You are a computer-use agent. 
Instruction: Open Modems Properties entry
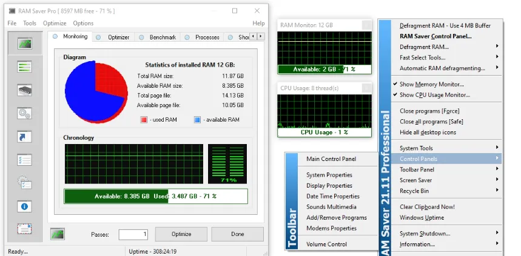[x=338, y=228]
